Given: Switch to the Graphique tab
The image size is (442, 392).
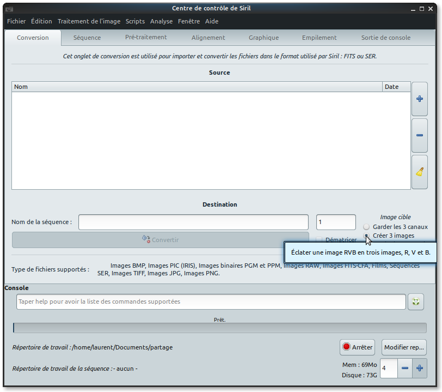Looking at the screenshot, I should coord(263,38).
